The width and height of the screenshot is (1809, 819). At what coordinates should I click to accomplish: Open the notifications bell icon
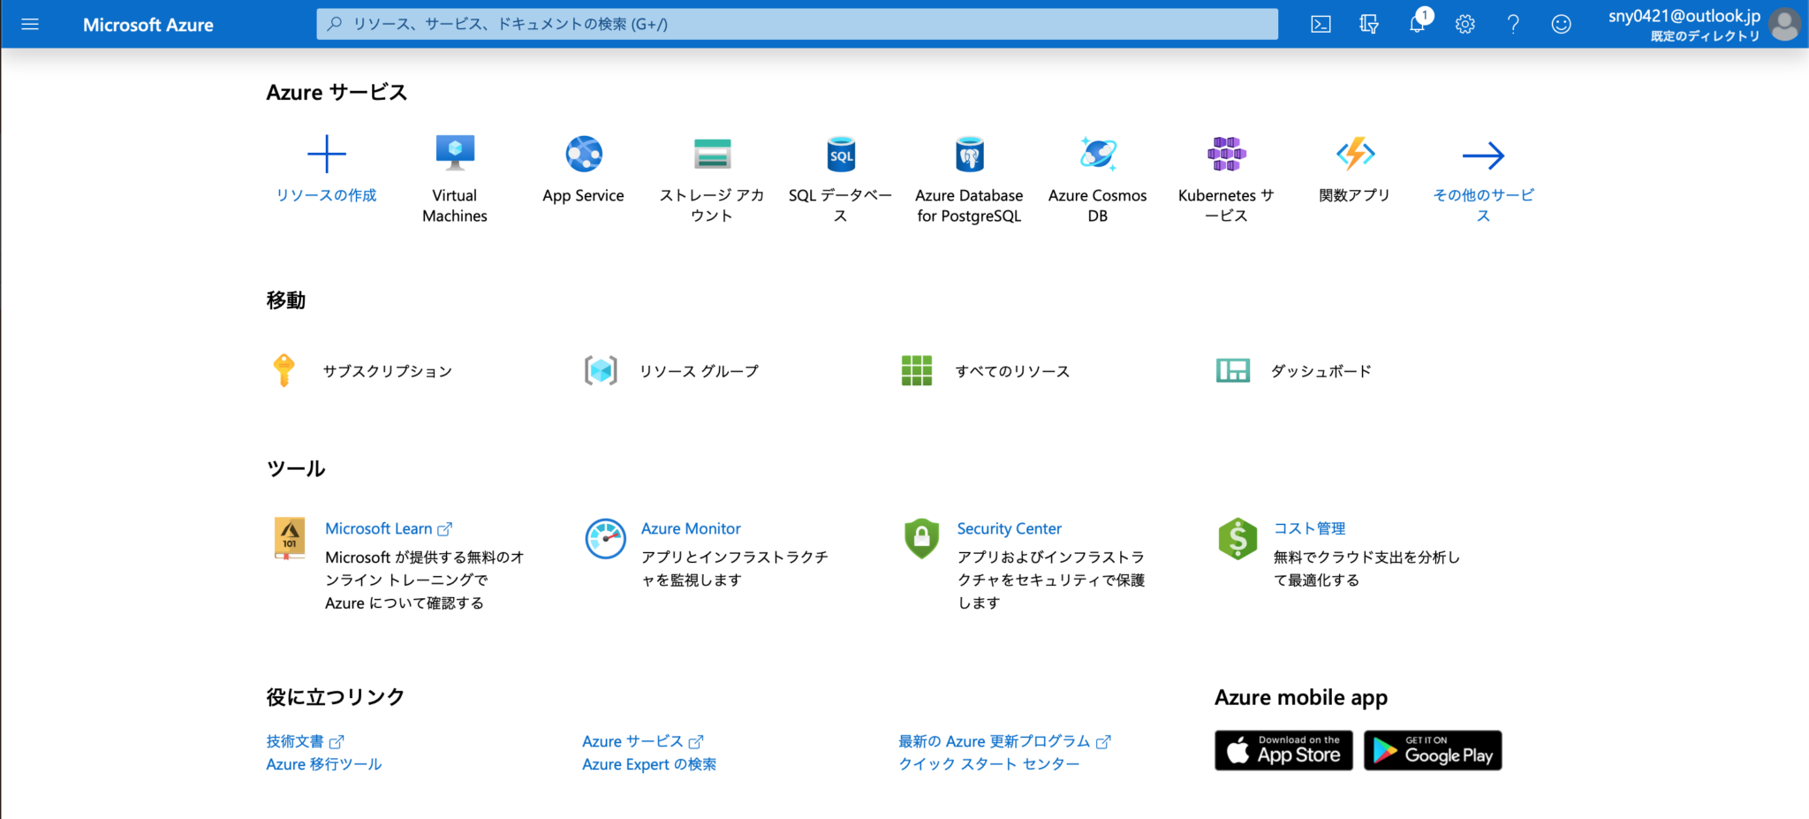(1417, 24)
